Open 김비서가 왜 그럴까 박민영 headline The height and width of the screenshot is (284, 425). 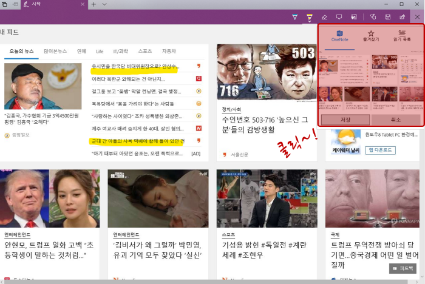(157, 250)
